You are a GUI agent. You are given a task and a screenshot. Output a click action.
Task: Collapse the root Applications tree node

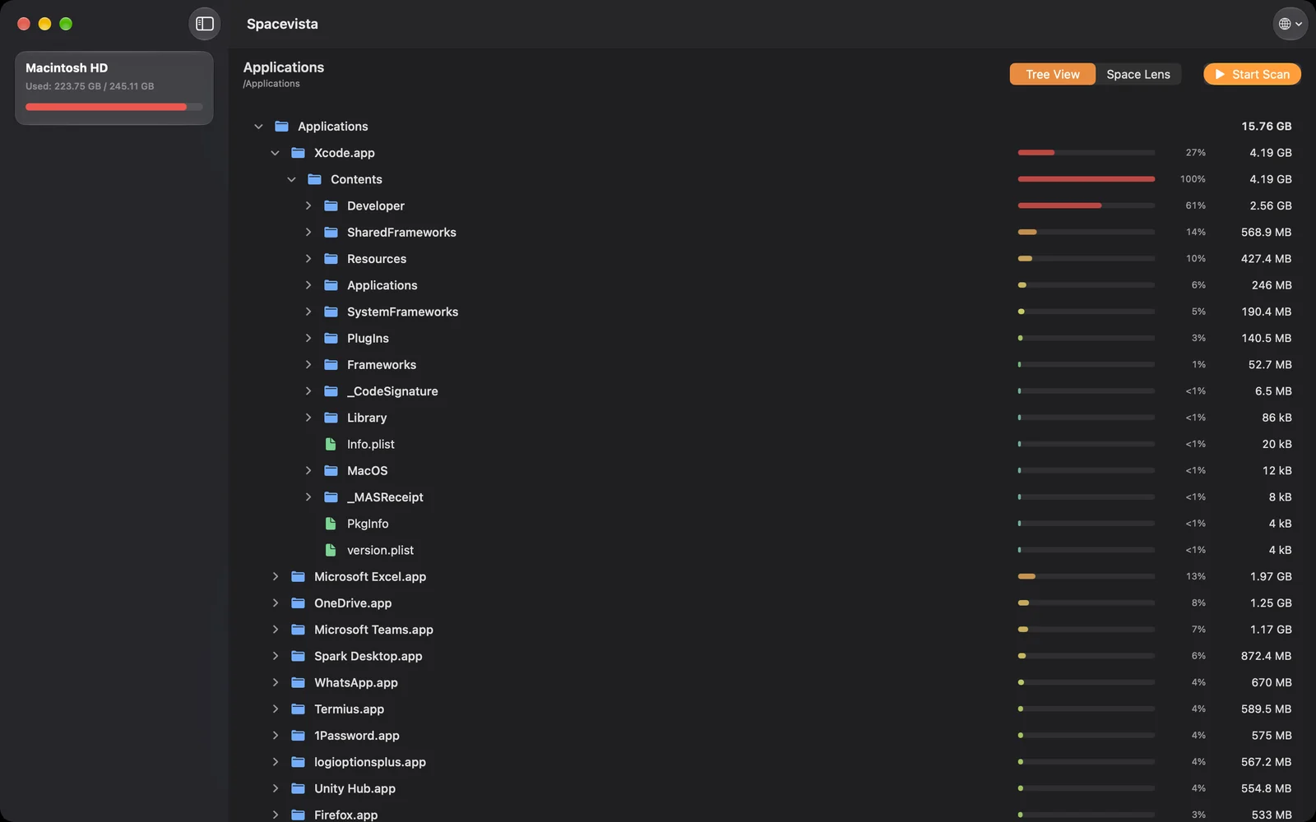258,126
